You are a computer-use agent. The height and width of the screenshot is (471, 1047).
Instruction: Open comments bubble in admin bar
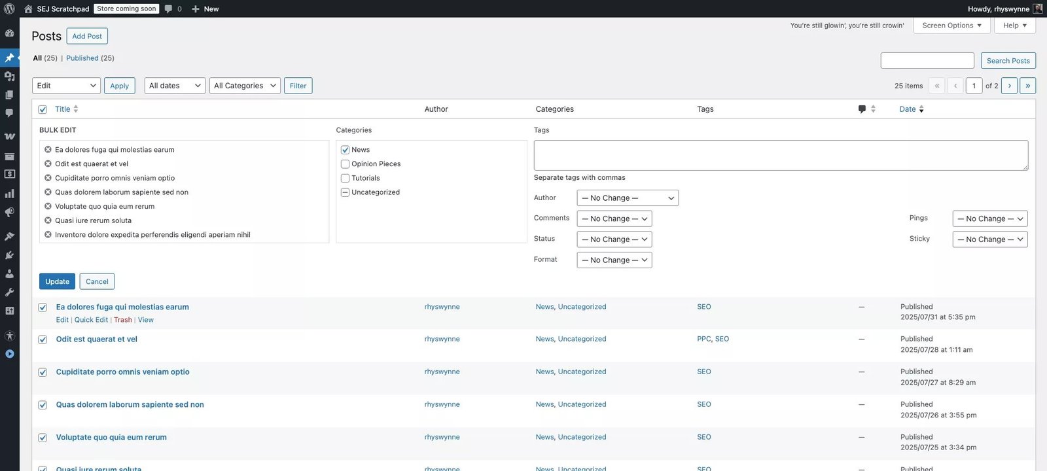[x=169, y=9]
